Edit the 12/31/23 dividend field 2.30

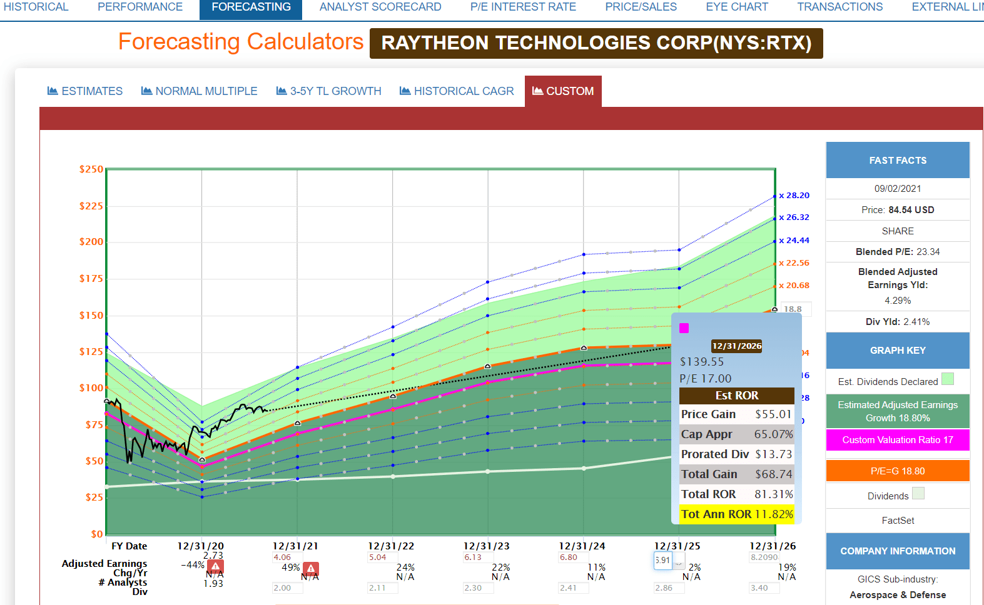477,588
